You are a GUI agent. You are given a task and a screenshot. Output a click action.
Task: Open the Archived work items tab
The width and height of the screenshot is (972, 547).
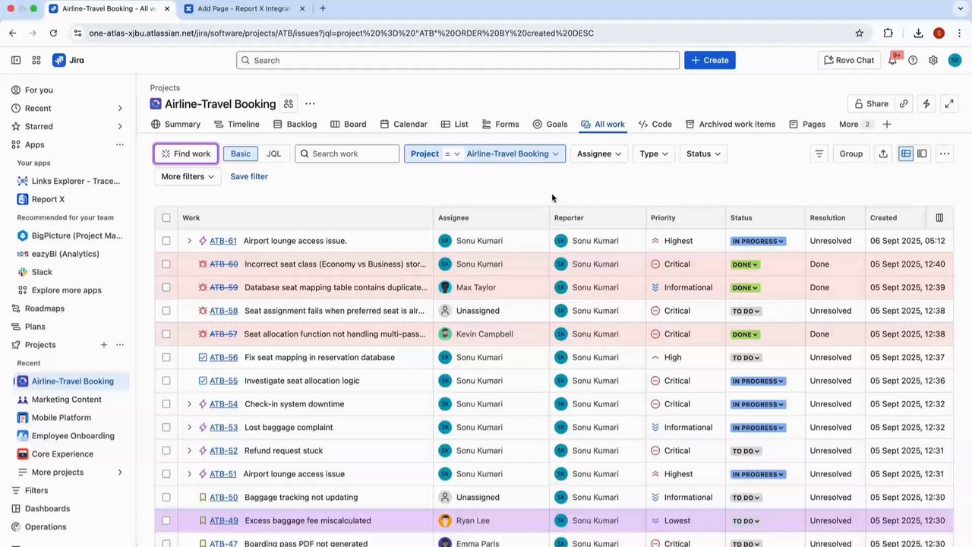coord(731,124)
